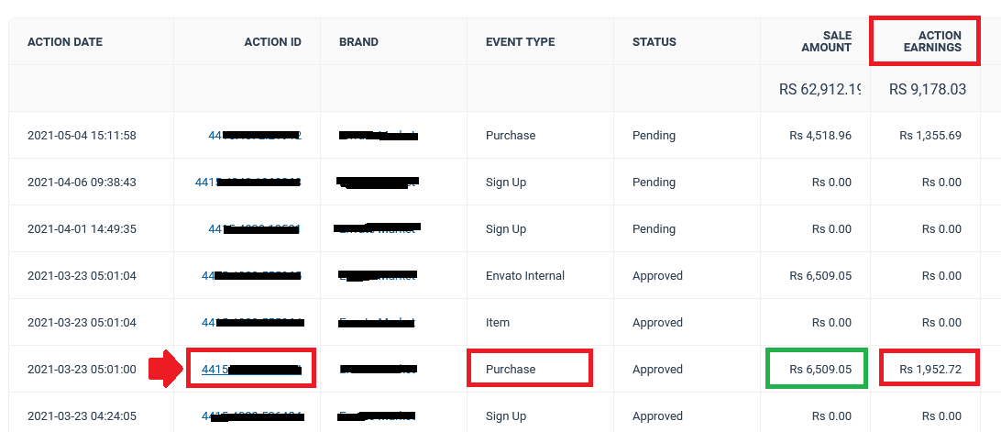This screenshot has height=432, width=1001.
Task: Sort by the Action Date column header
Action: [x=65, y=42]
